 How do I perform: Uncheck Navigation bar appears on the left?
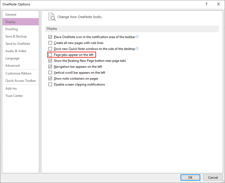(50, 67)
